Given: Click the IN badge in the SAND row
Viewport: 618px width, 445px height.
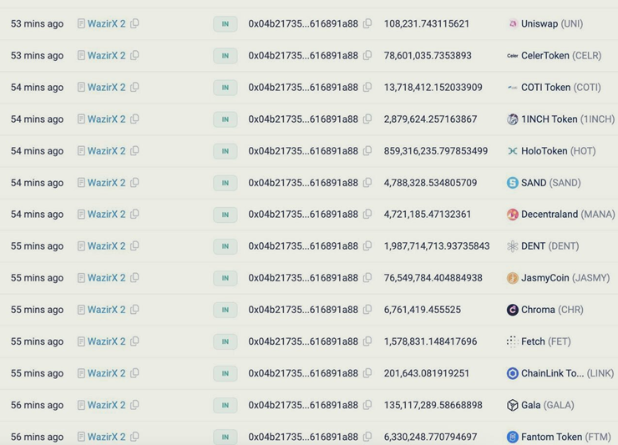Looking at the screenshot, I should (x=225, y=183).
